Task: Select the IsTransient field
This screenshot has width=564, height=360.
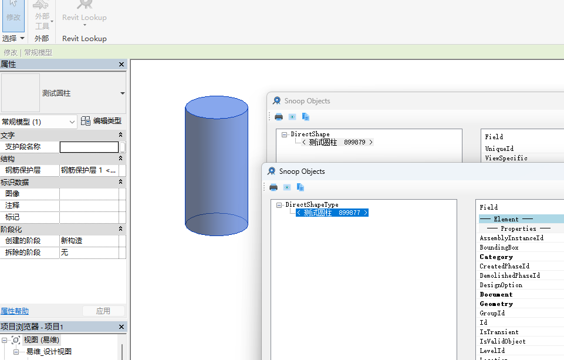Action: 499,332
